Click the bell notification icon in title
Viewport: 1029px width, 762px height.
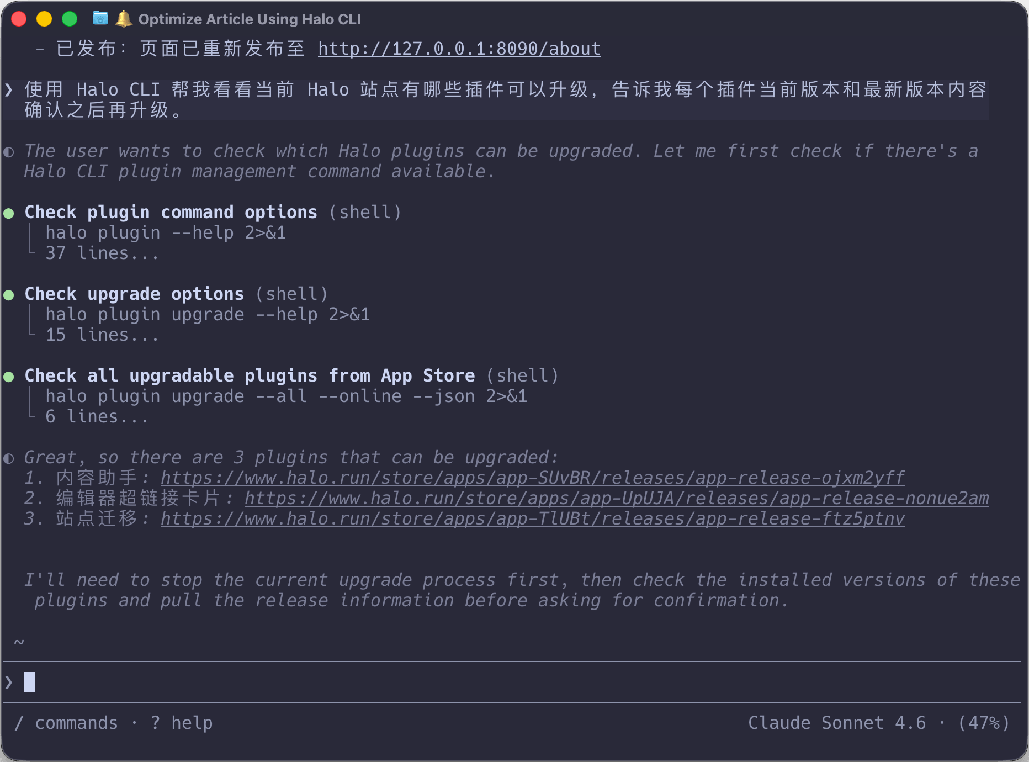pos(124,19)
